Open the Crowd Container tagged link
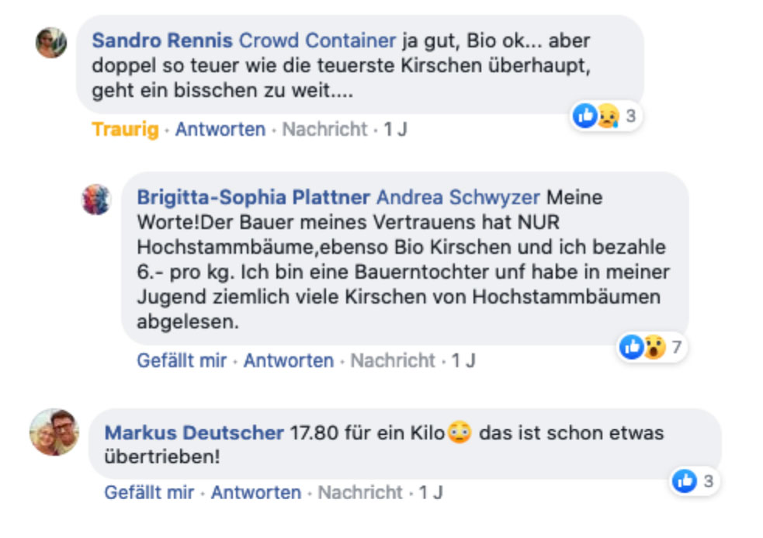763x538 pixels. point(317,40)
